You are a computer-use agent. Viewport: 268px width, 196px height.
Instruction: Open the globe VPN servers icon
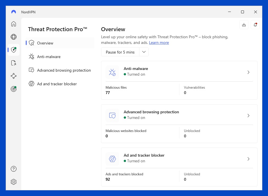click(14, 37)
